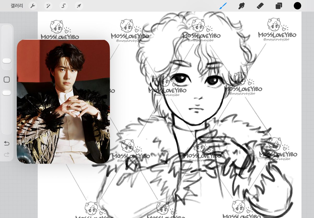Select the Brush tool
This screenshot has width=314, height=218.
[223, 6]
